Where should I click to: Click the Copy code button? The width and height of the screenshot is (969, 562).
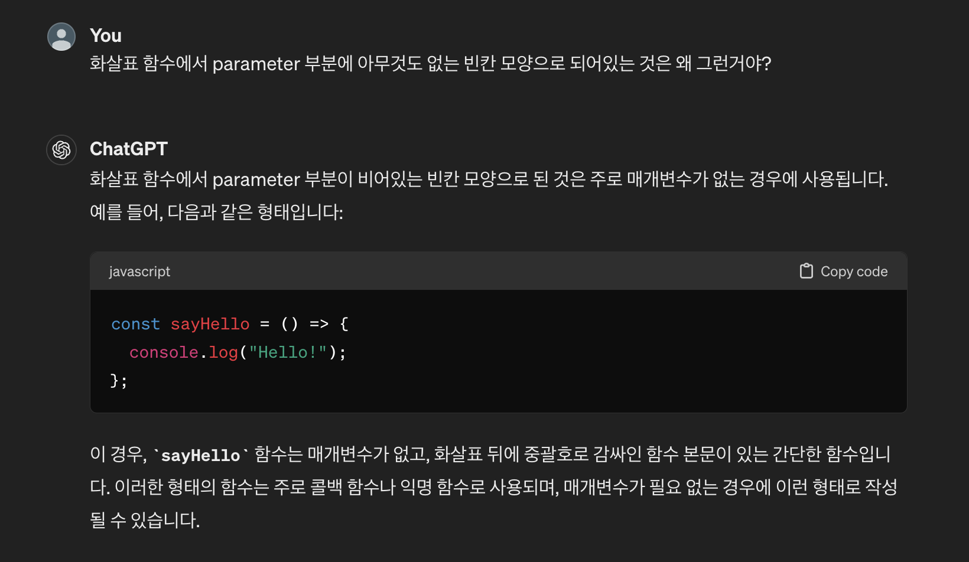(843, 271)
